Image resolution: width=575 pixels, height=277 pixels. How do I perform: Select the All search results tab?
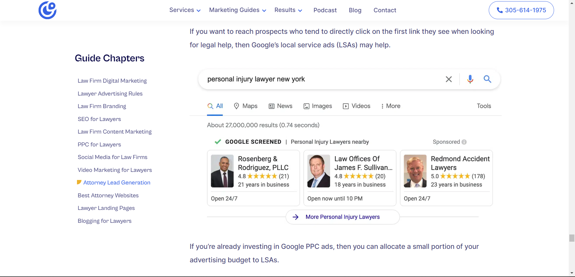(x=215, y=106)
